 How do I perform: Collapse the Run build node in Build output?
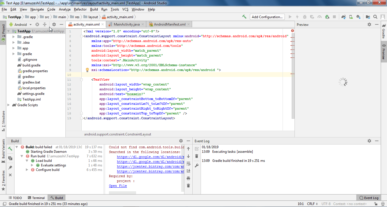point(22,156)
